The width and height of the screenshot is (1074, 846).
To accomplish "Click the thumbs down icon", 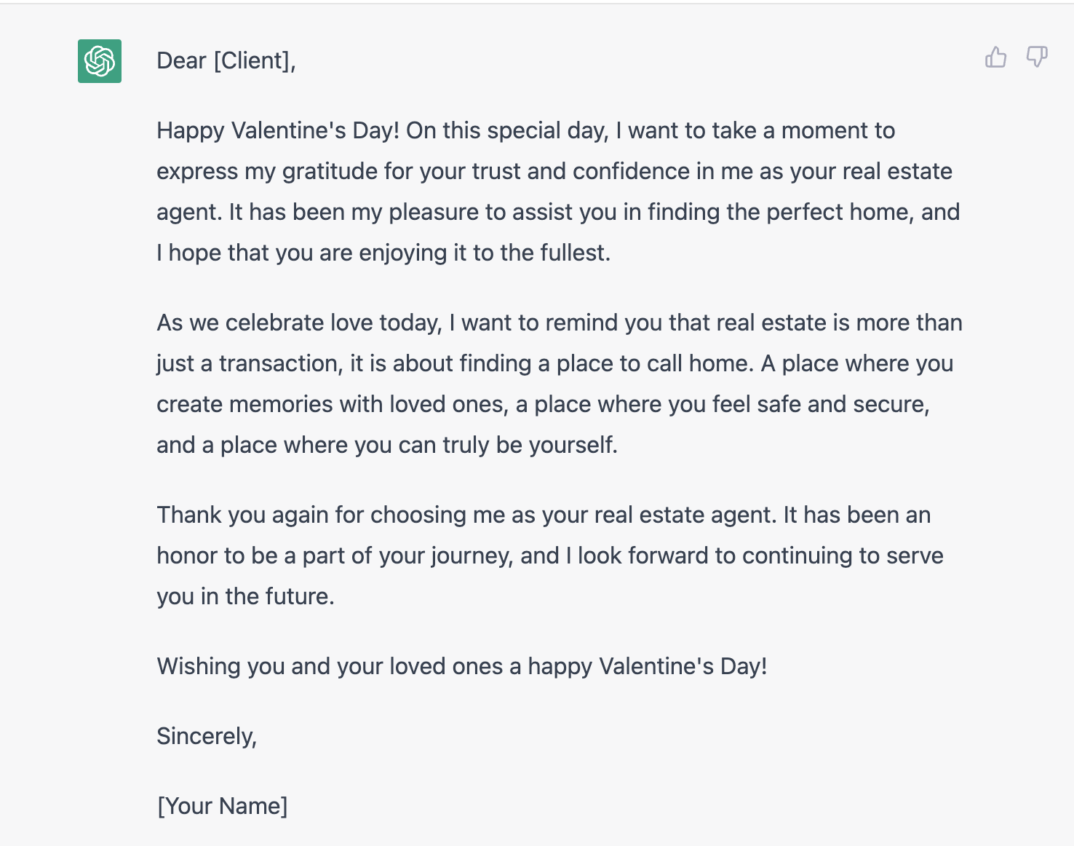I will pos(1037,57).
